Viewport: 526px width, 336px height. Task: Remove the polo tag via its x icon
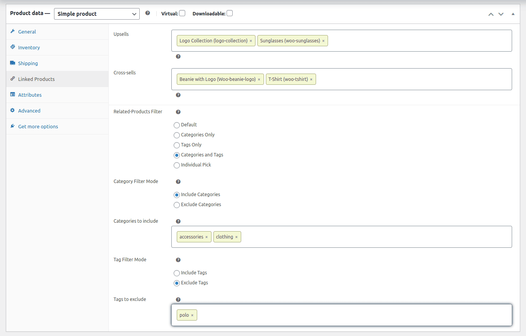pyautogui.click(x=192, y=315)
